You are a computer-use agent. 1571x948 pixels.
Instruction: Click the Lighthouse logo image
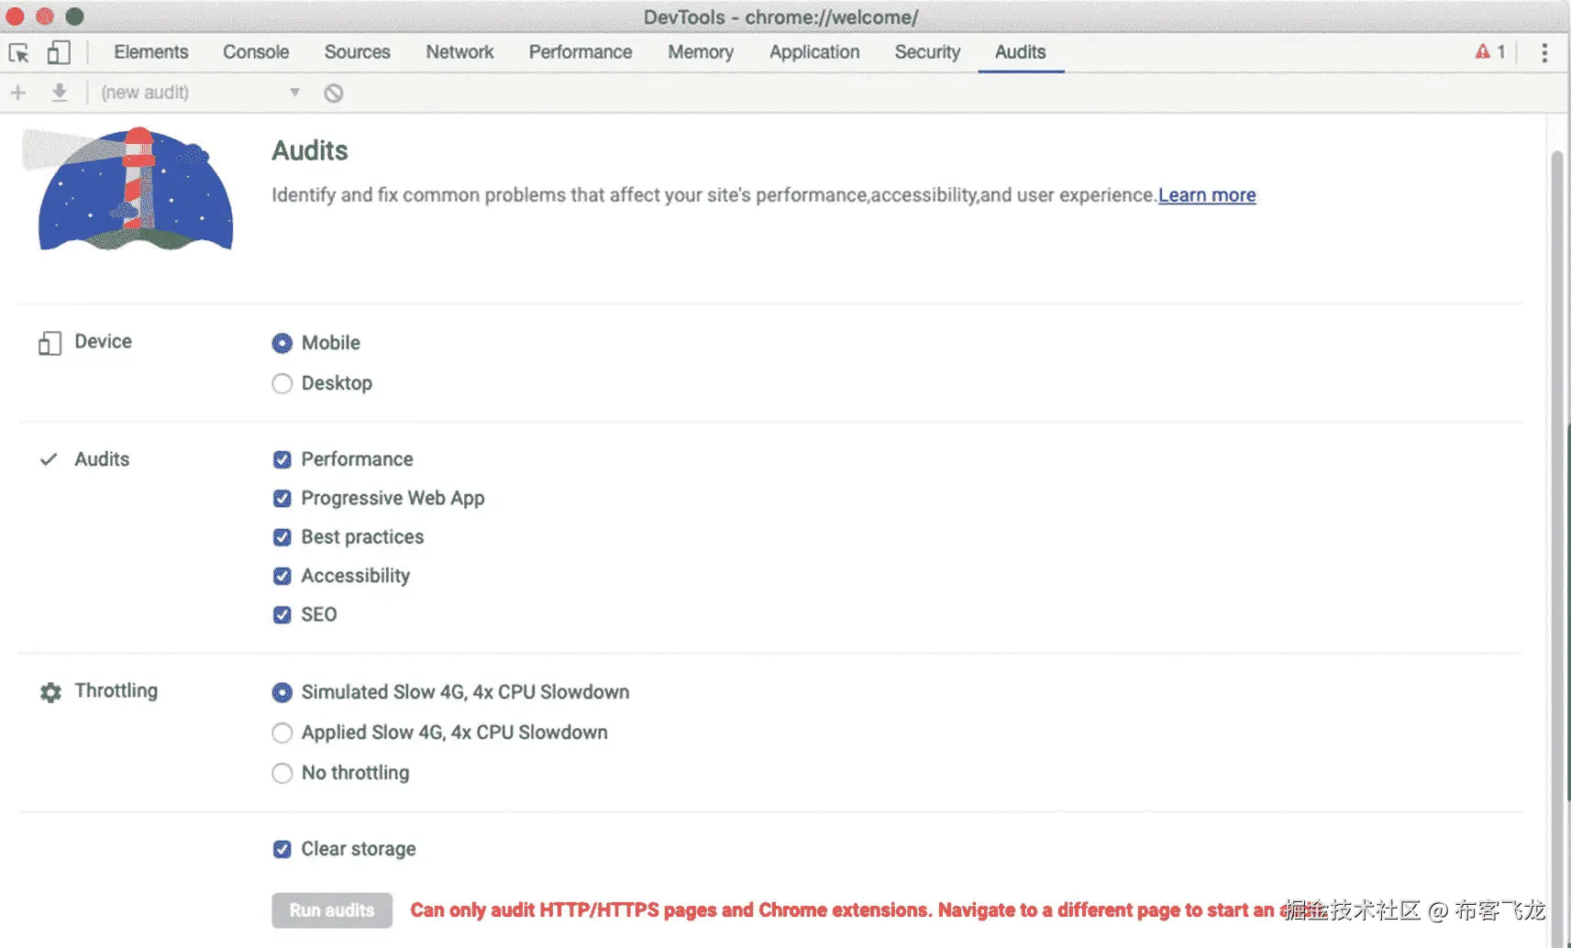click(134, 191)
